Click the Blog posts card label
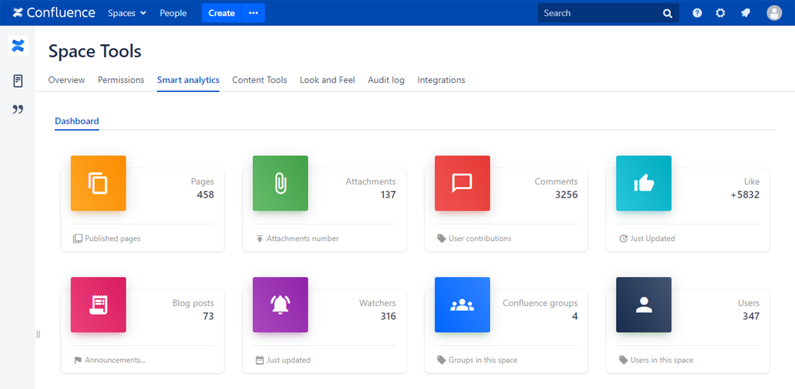The image size is (795, 389). pyautogui.click(x=193, y=303)
